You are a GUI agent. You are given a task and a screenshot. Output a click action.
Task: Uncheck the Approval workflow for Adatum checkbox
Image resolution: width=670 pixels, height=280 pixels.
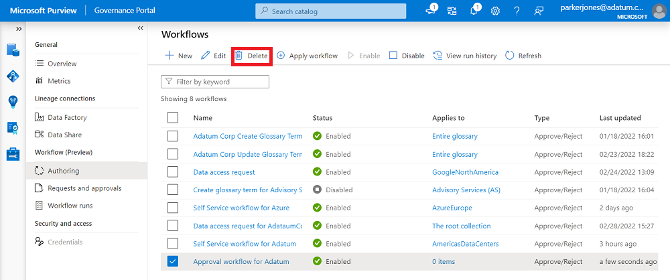(x=173, y=261)
